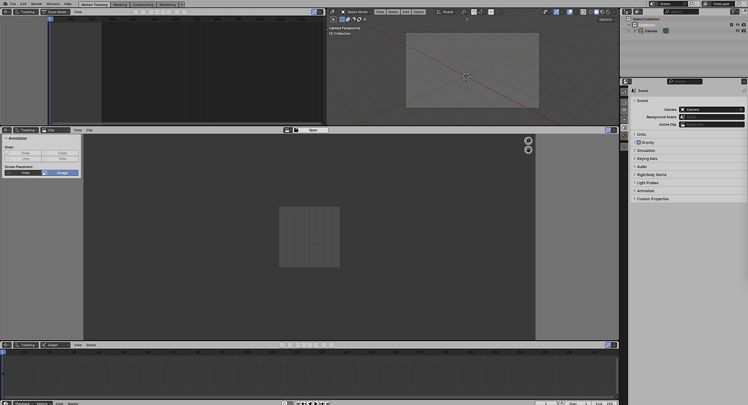Viewport: 748px width, 405px height.
Task: Open the File menu
Action: pyautogui.click(x=13, y=4)
